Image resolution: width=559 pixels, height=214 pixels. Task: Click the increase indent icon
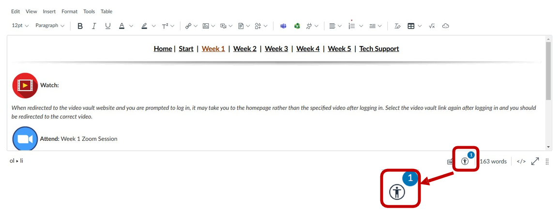coord(373,26)
